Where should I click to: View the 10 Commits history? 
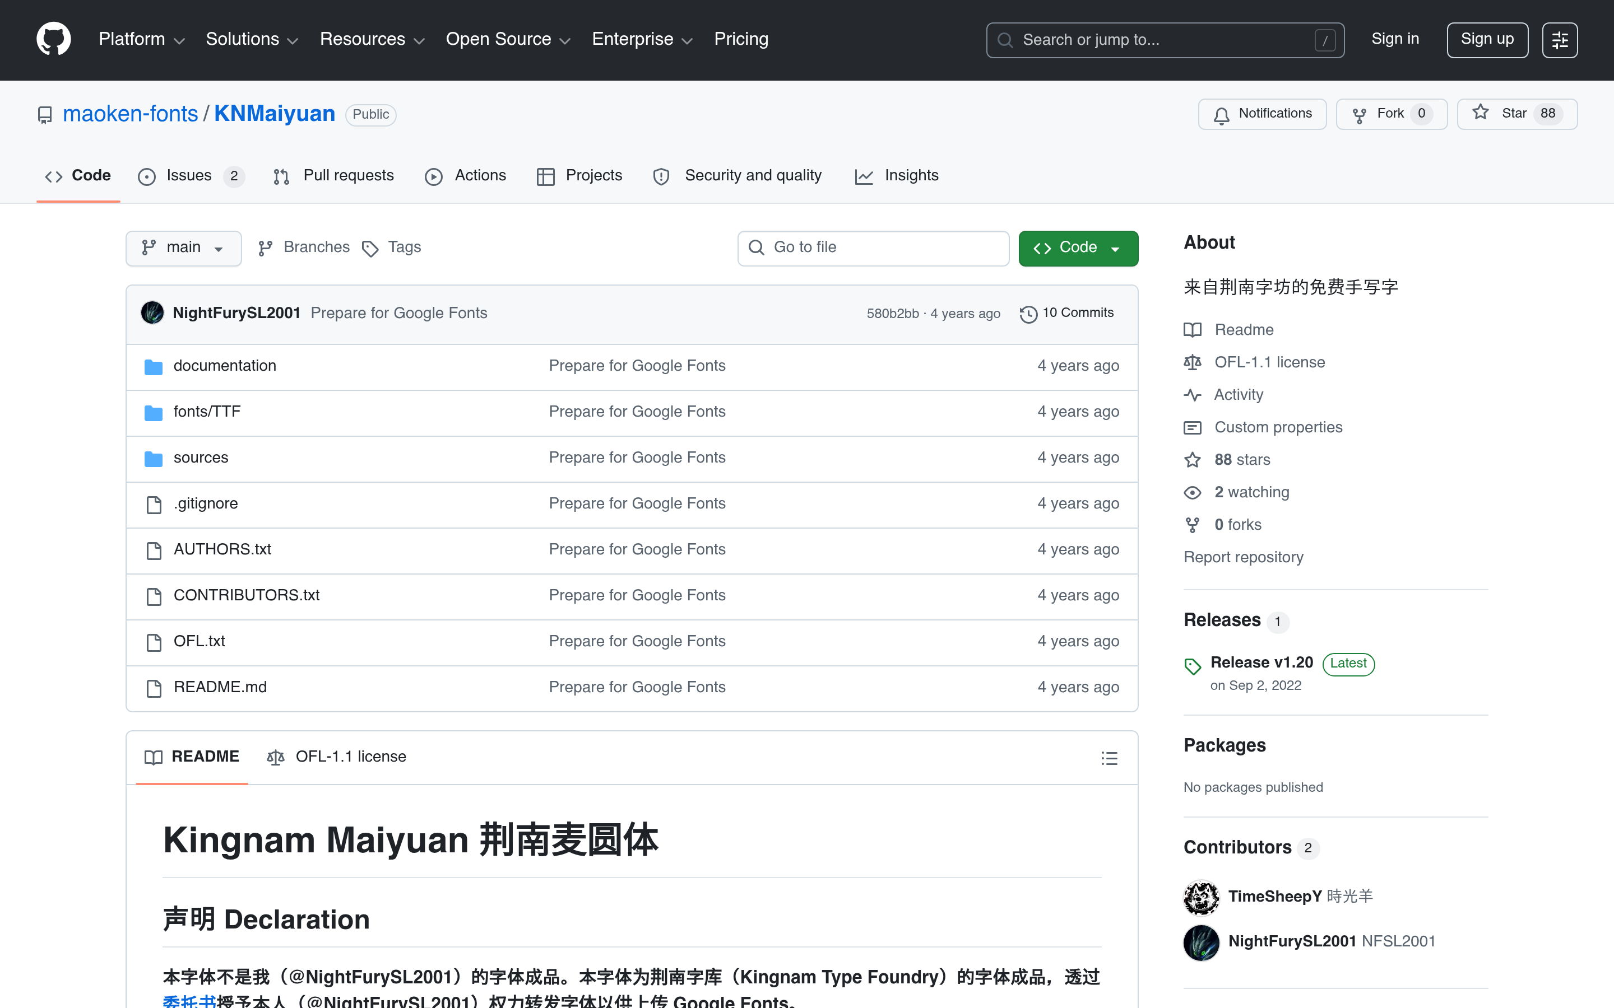(x=1066, y=314)
